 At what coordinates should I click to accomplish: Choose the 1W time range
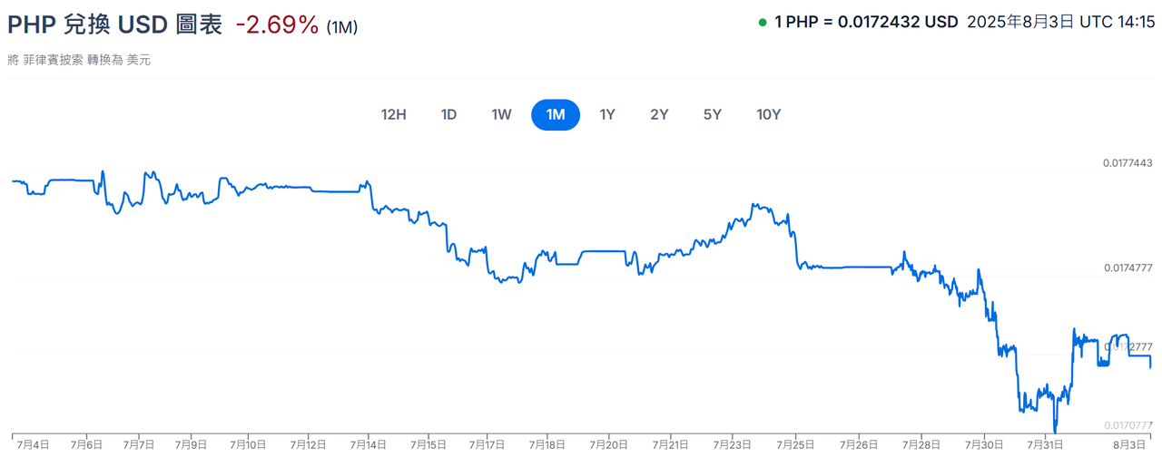point(502,115)
